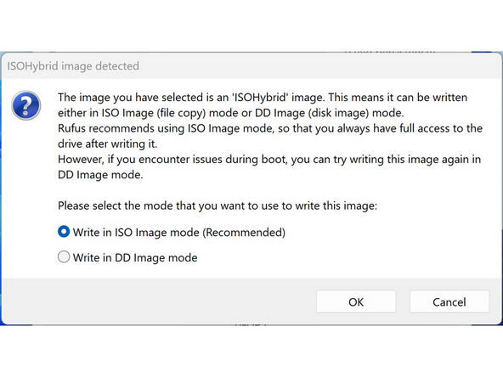Click the 'However, if you encounter issues' sentence
Screen dimensions: 503x377
(269, 167)
